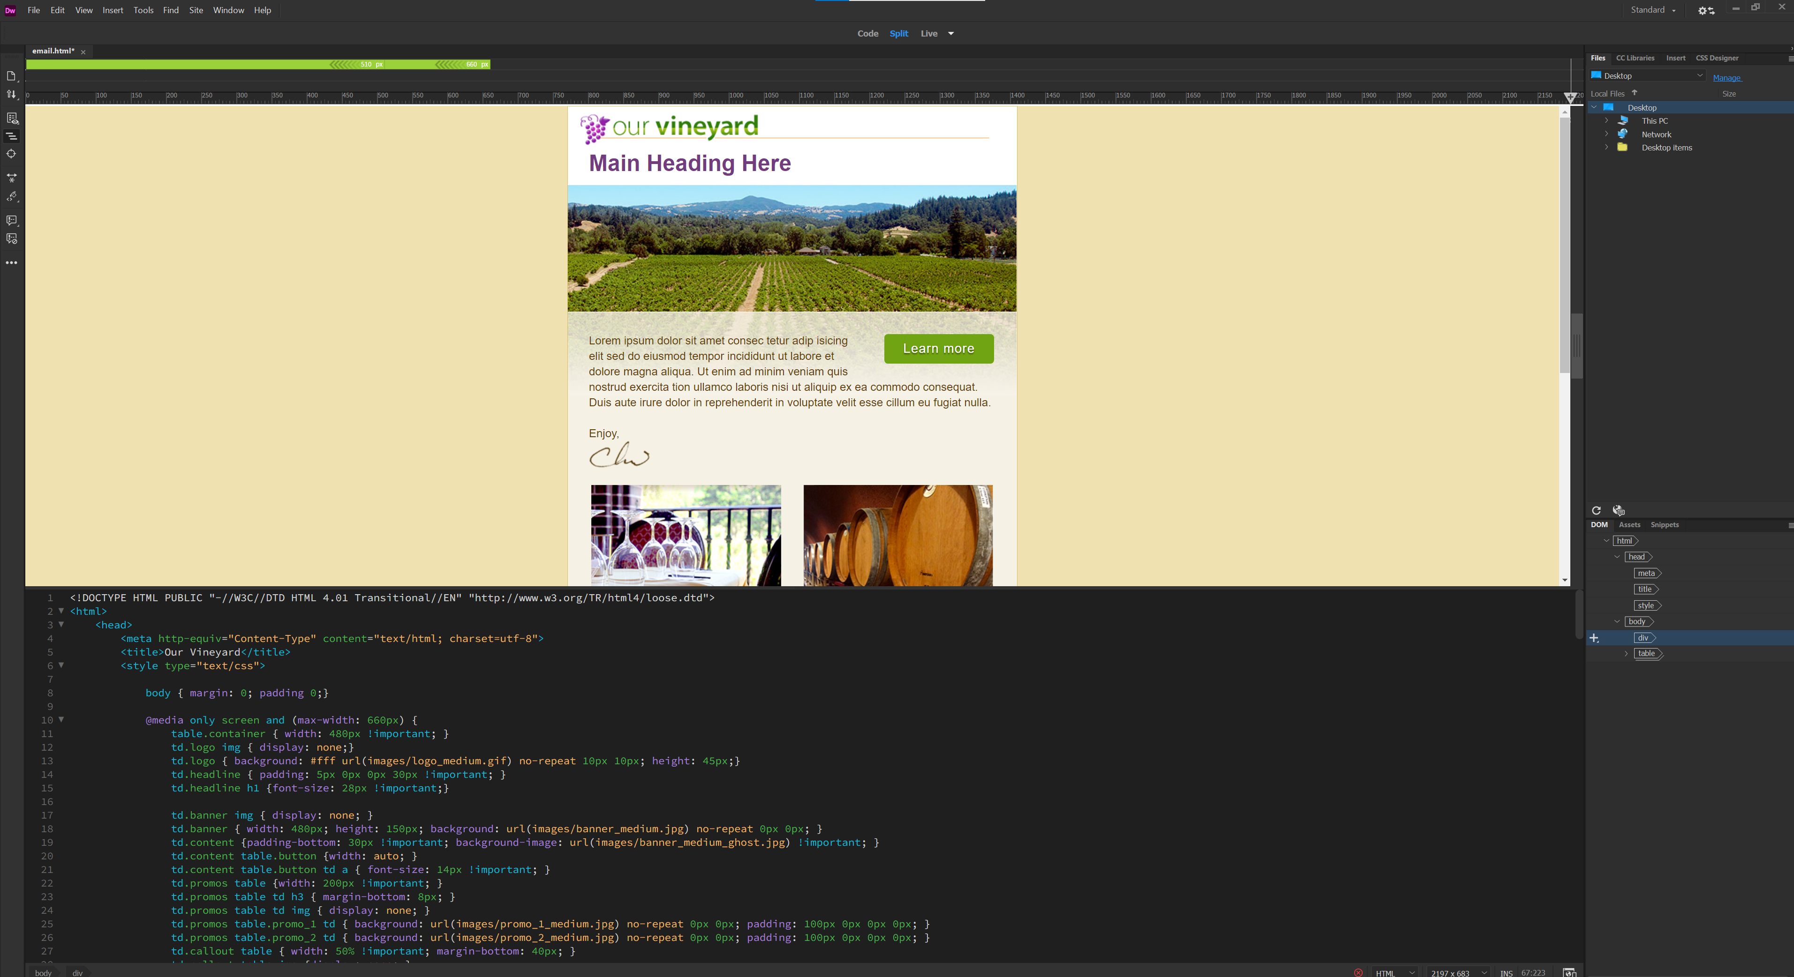Open Live View Options list-eye icon

click(x=12, y=118)
